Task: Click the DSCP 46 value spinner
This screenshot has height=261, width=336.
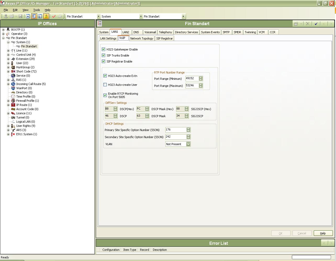Action: [x=115, y=116]
